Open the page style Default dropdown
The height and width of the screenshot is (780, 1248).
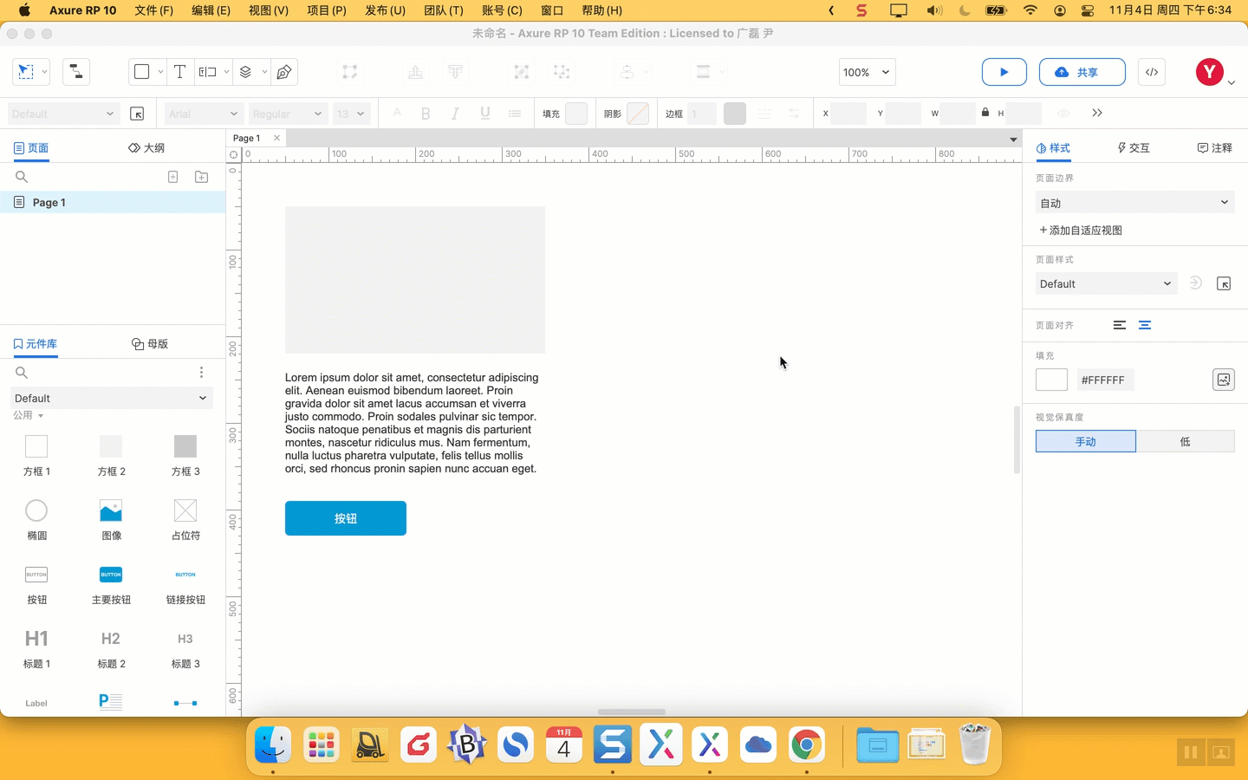(1107, 283)
